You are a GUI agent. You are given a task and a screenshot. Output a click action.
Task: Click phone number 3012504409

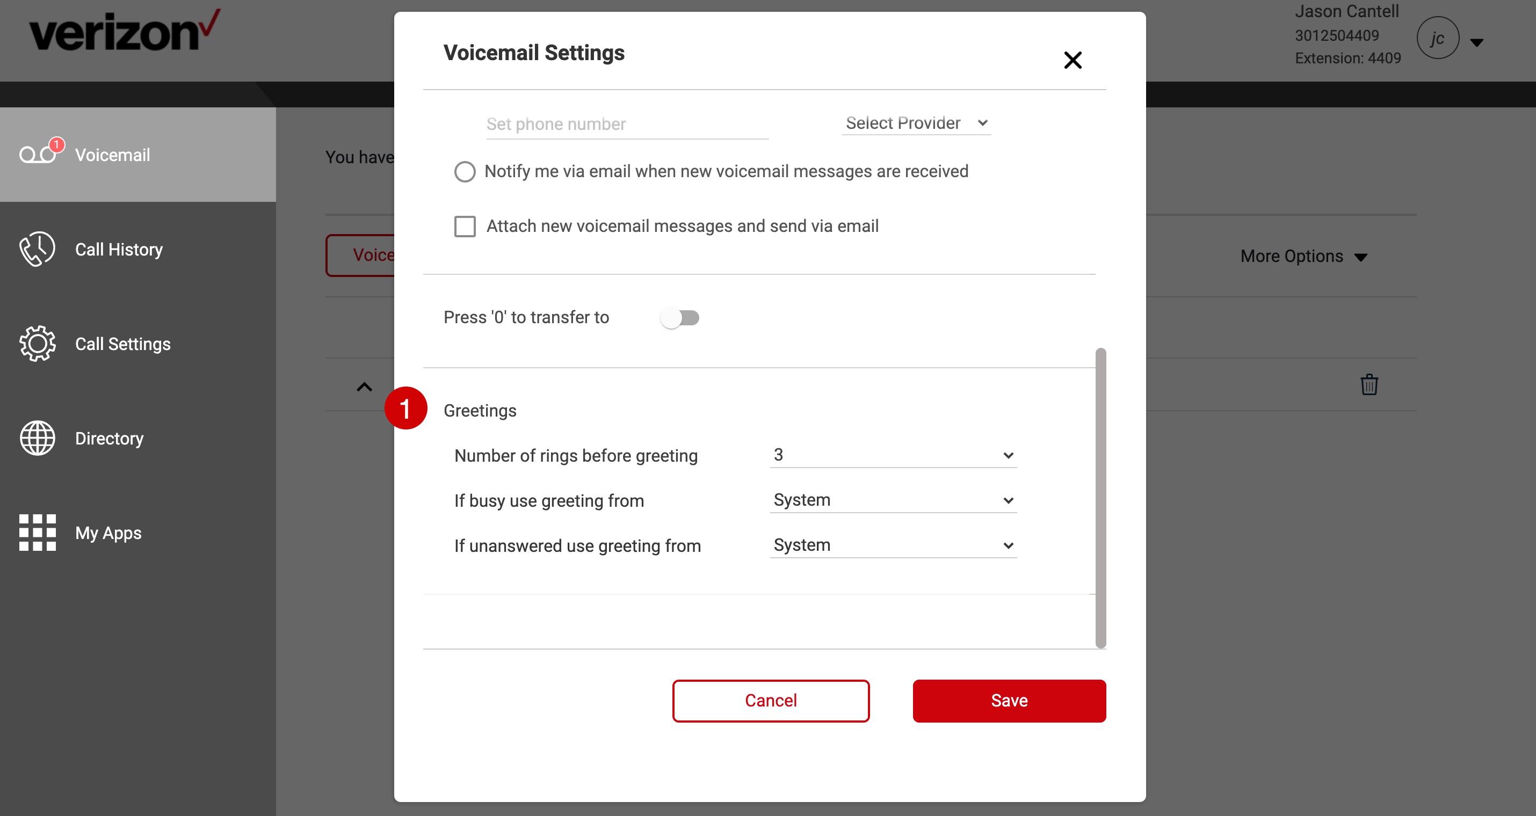click(x=1336, y=35)
